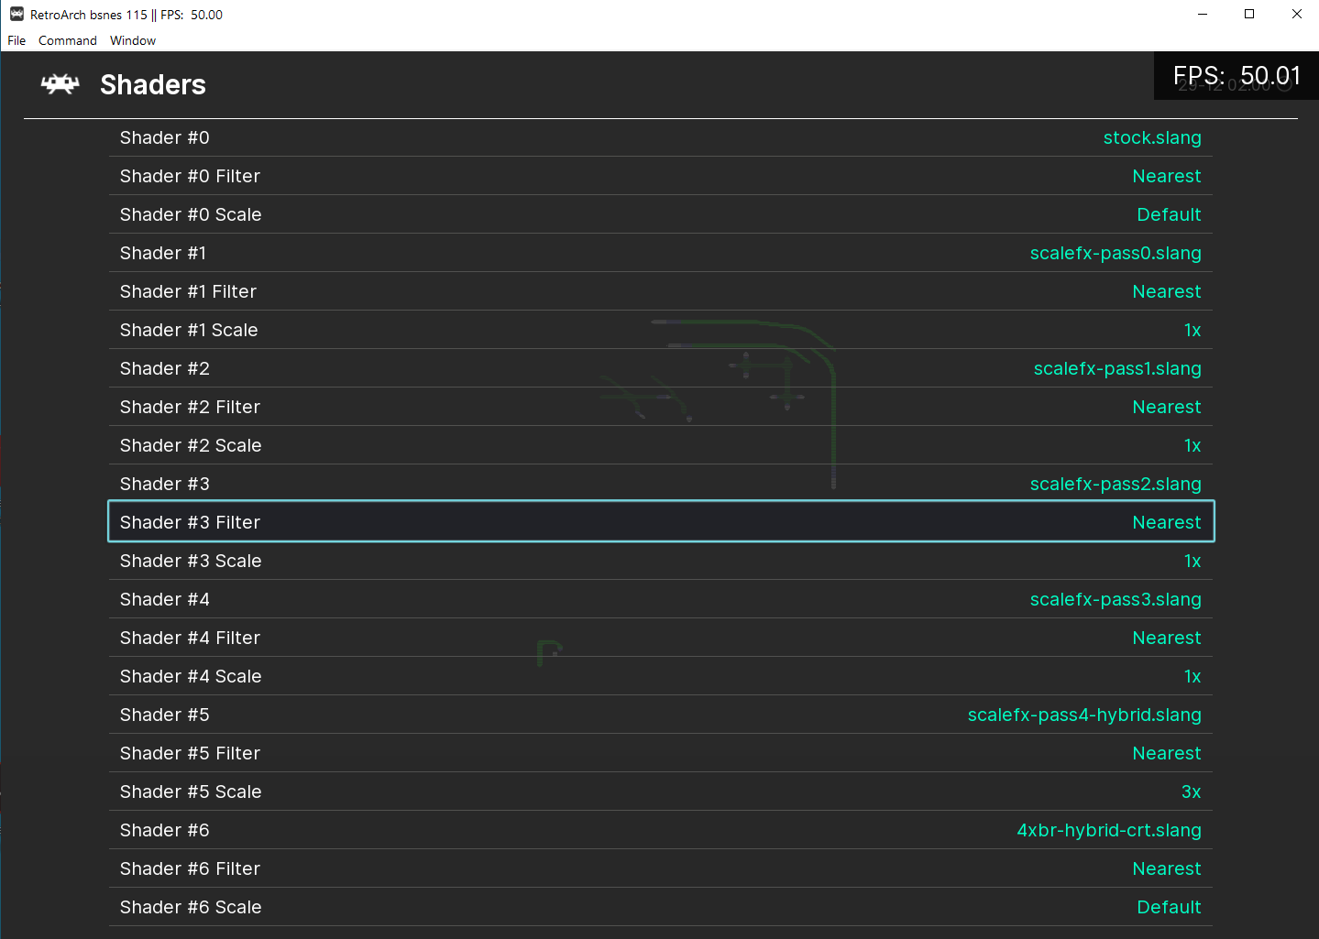The width and height of the screenshot is (1319, 939).
Task: Select the Shader #1 row
Action: click(x=660, y=253)
